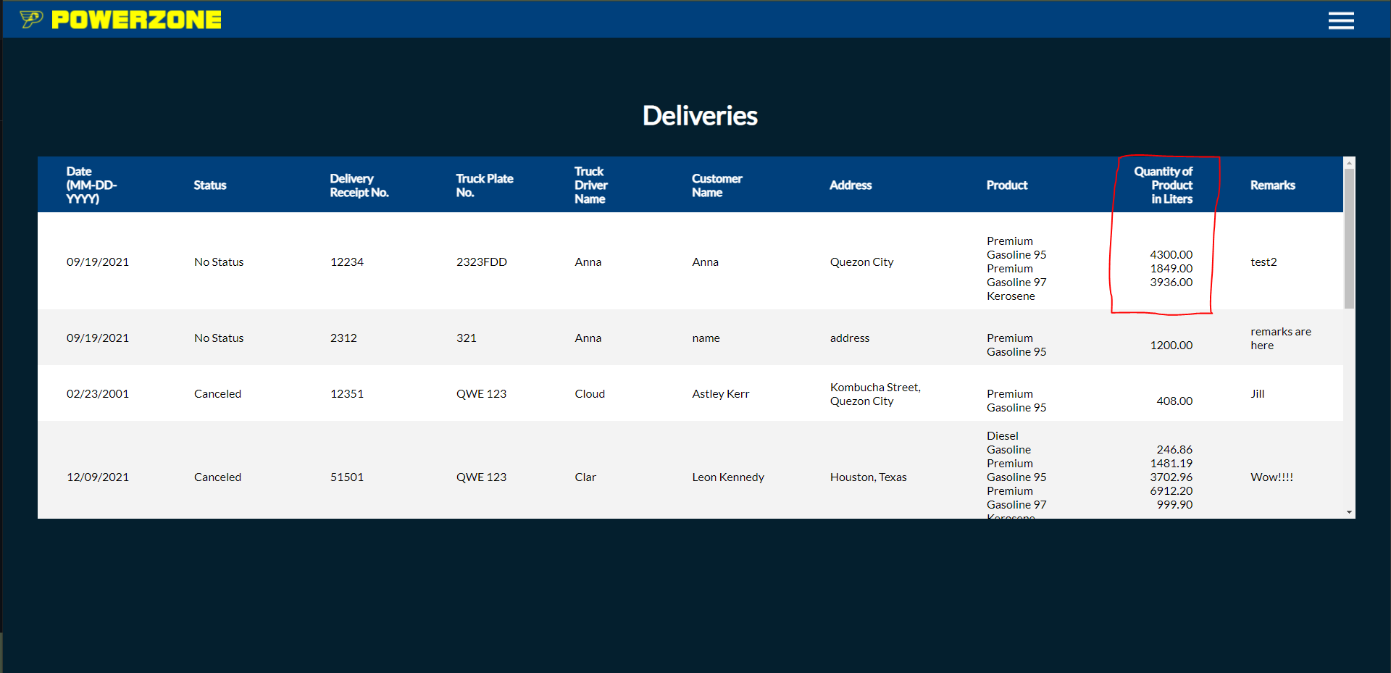Click No Status for receipt 12234
The image size is (1391, 673).
tap(219, 262)
